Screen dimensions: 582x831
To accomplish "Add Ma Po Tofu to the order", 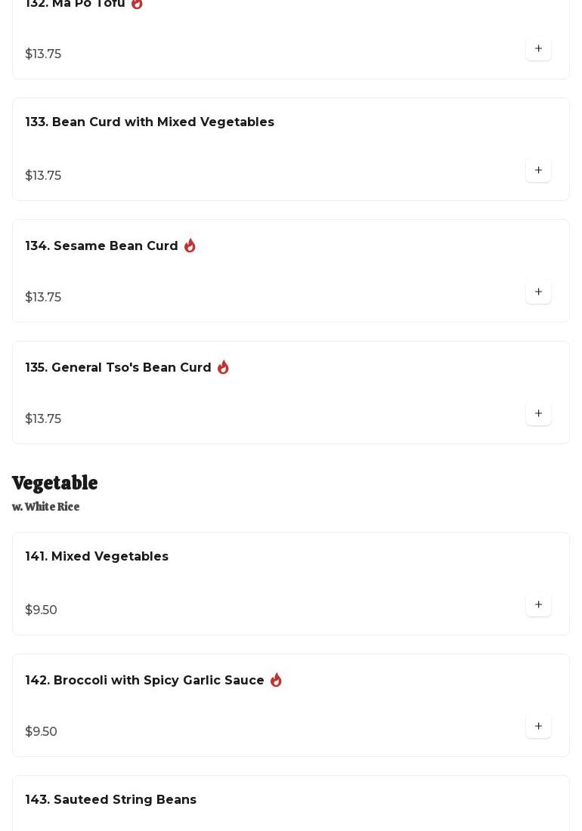I will (538, 48).
